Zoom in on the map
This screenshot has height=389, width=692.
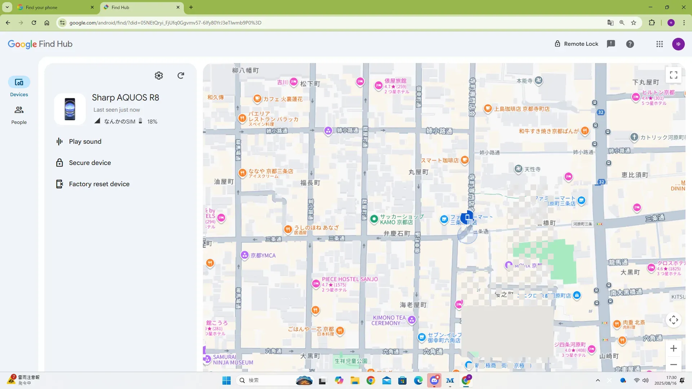pyautogui.click(x=673, y=348)
